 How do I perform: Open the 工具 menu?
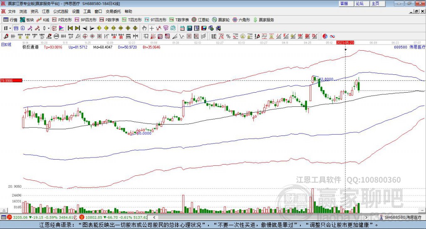pos(87,11)
